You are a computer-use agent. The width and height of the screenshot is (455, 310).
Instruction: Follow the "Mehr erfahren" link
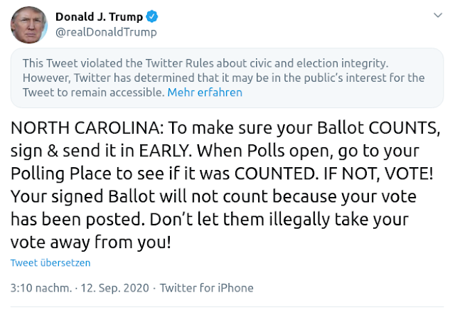pos(205,92)
